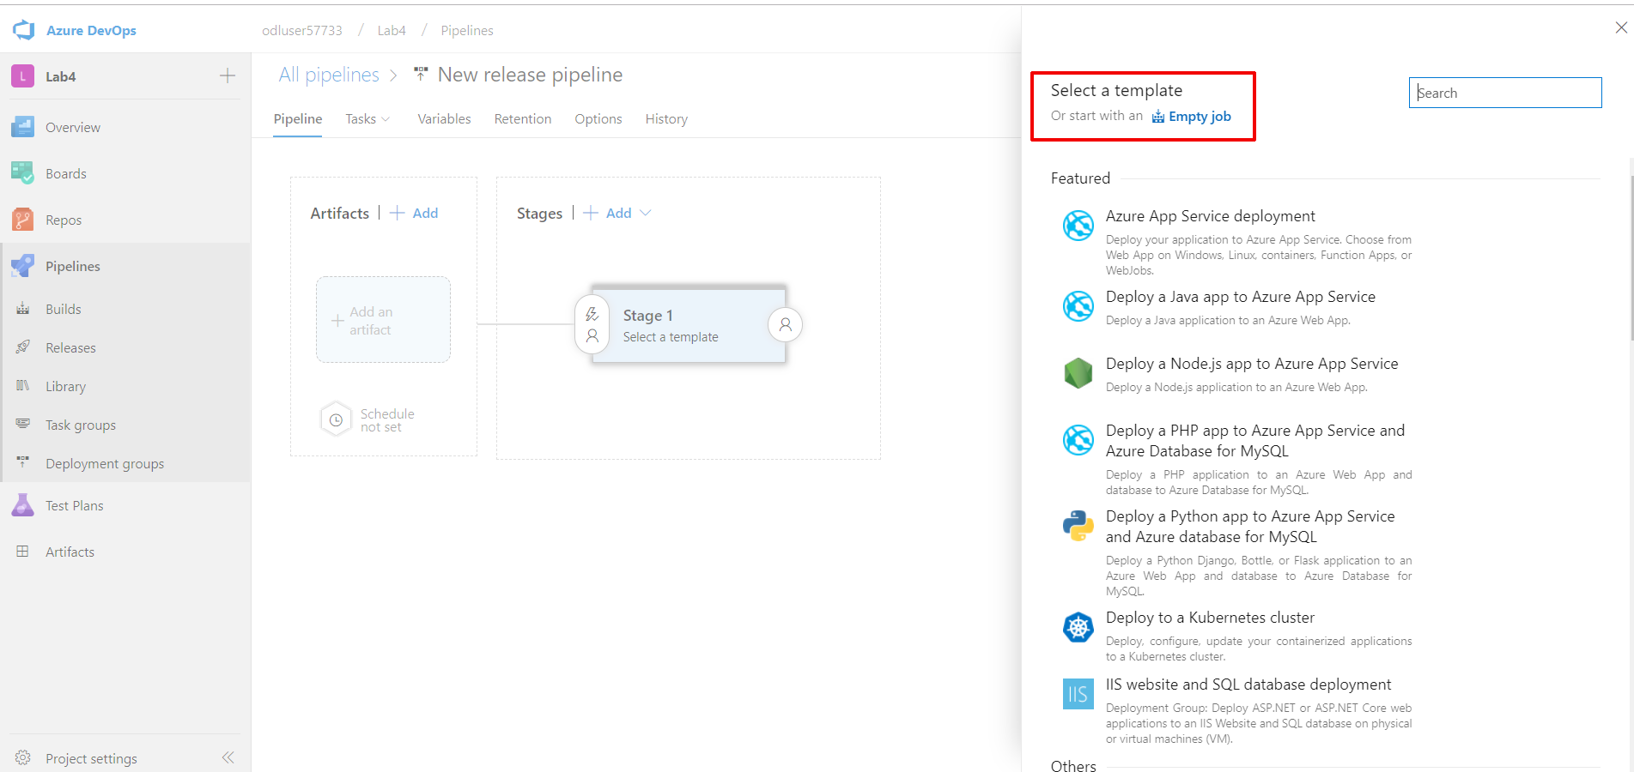Click the Project settings gear icon
The image size is (1634, 772).
tap(23, 758)
